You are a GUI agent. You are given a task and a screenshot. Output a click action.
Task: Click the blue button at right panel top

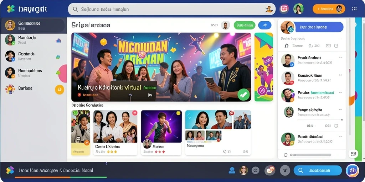(x=318, y=27)
